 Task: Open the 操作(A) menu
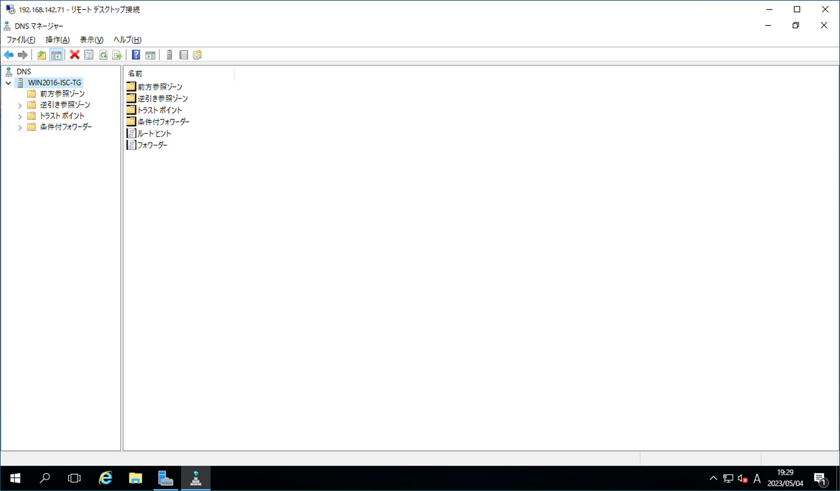click(x=57, y=40)
